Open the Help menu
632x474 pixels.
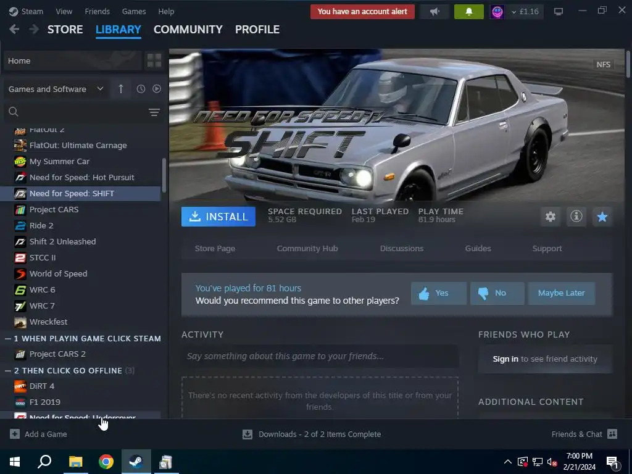(x=166, y=11)
